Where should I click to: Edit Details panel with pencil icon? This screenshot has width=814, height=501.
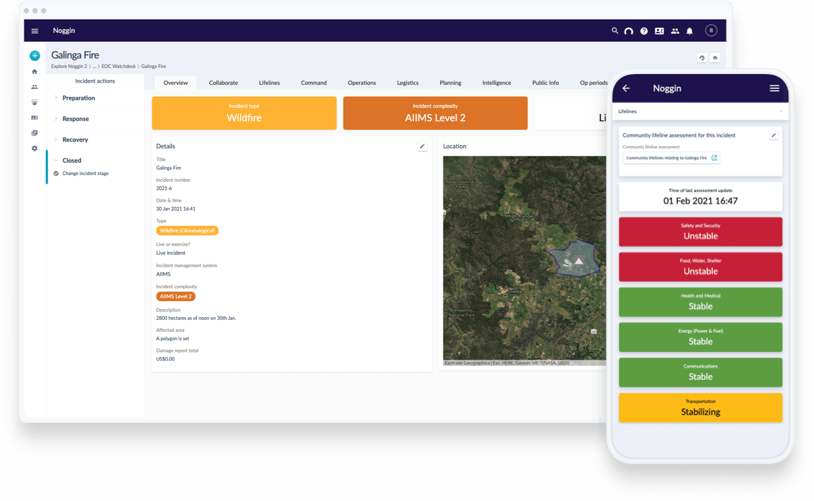(x=422, y=146)
